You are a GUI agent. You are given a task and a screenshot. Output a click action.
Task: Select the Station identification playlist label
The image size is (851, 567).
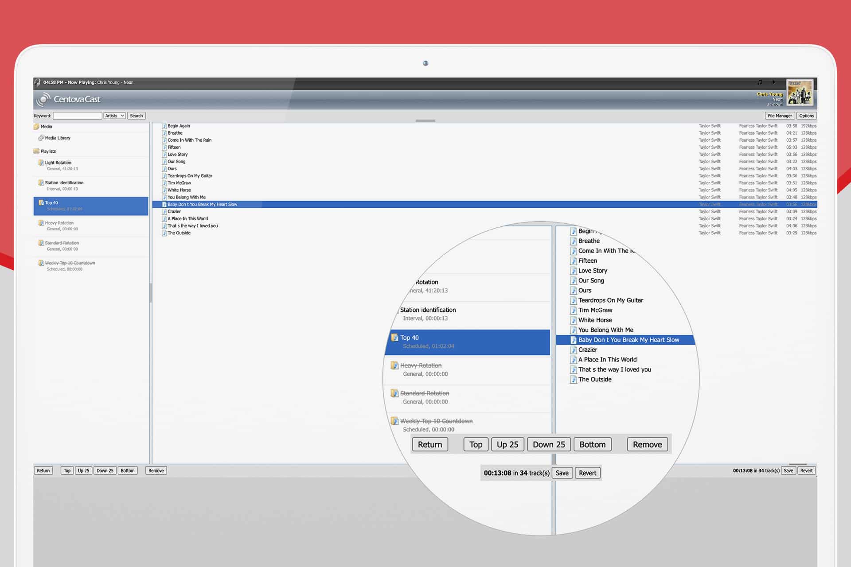point(64,183)
